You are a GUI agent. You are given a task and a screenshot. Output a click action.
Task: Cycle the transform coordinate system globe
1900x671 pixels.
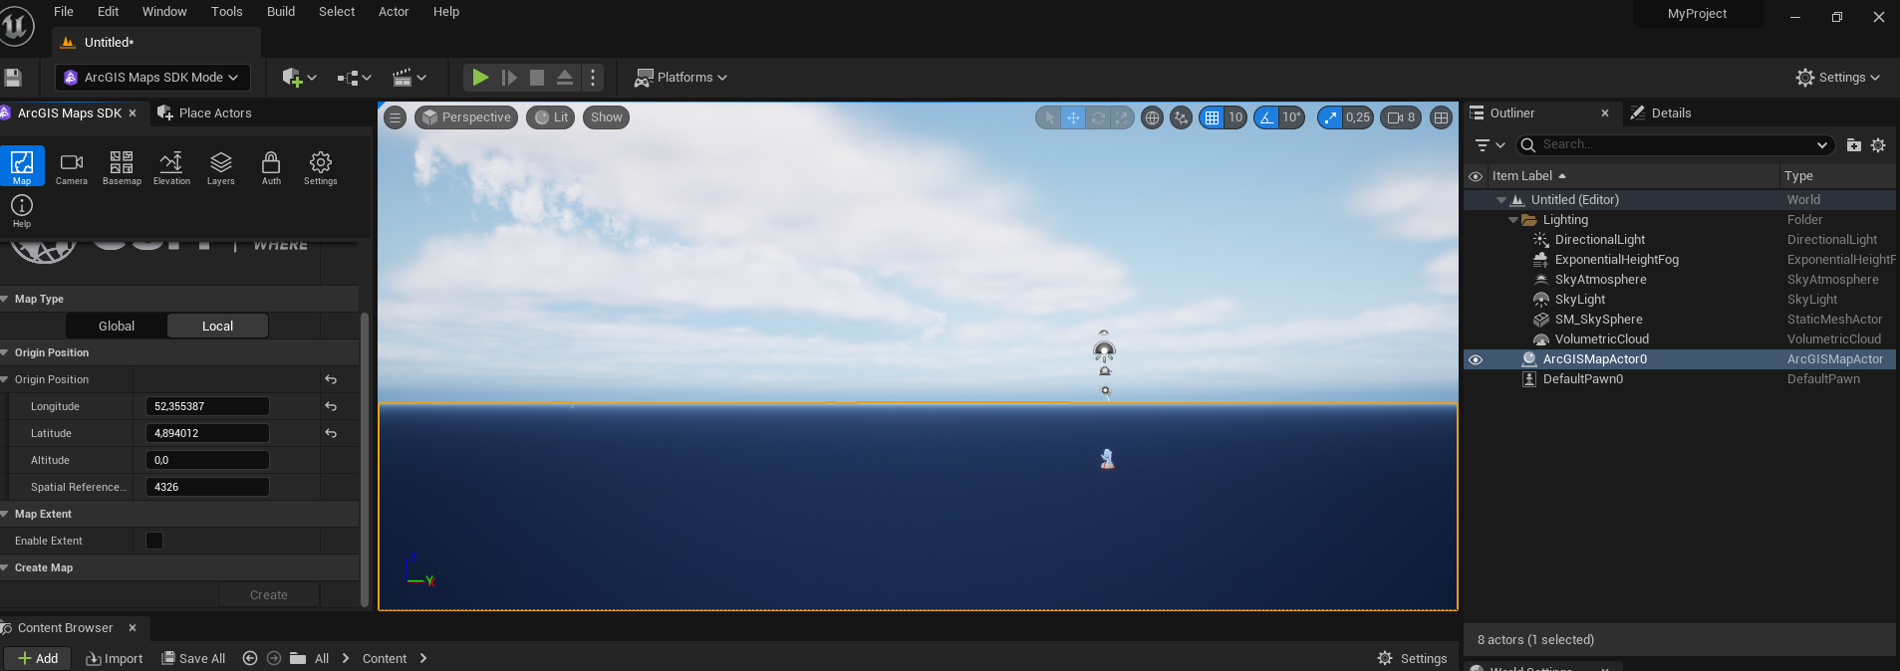pyautogui.click(x=1153, y=117)
